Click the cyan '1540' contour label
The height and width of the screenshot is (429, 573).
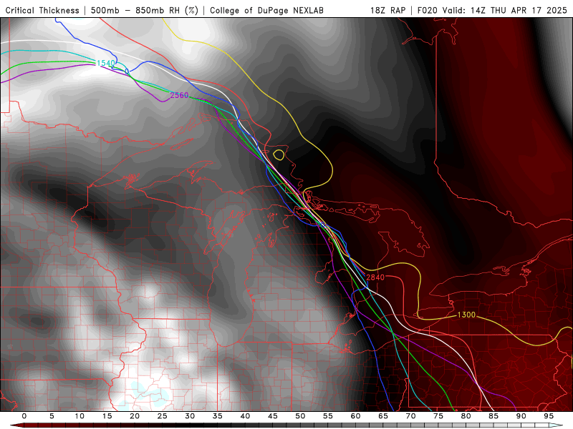click(105, 63)
